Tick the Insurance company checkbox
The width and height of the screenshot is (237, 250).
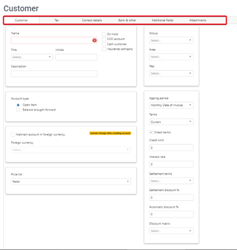(x=104, y=49)
